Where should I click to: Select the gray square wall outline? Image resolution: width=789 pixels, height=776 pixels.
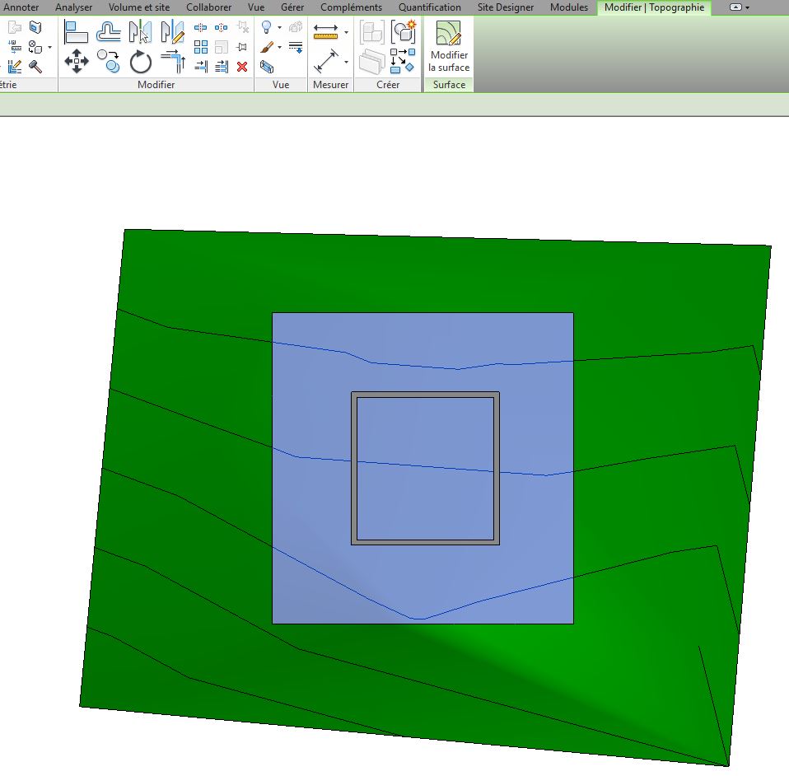coord(425,395)
